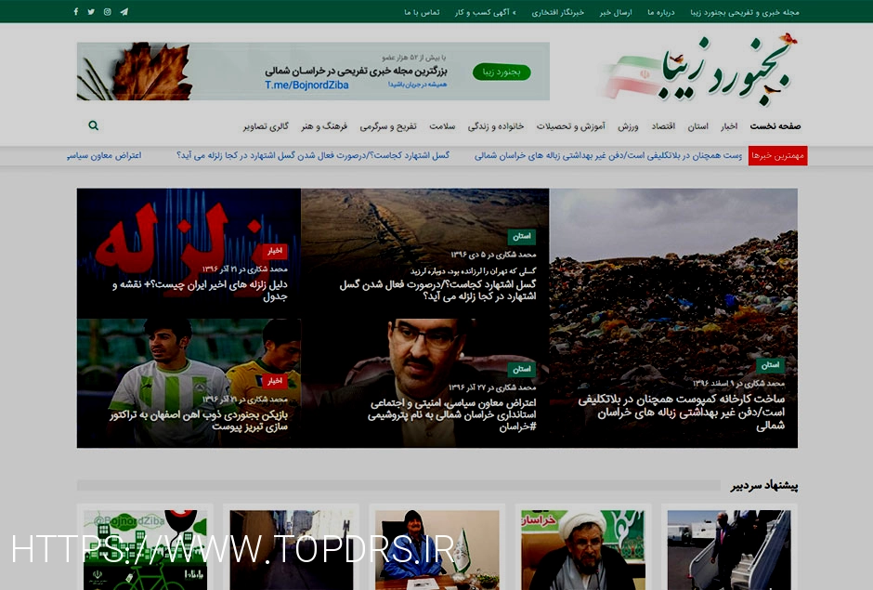Click خبرنگار افتخاری in top bar
The image size is (873, 590).
pos(557,12)
